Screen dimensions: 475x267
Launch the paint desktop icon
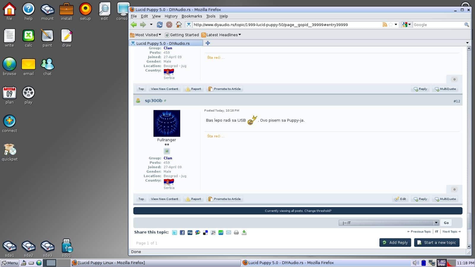(x=47, y=39)
